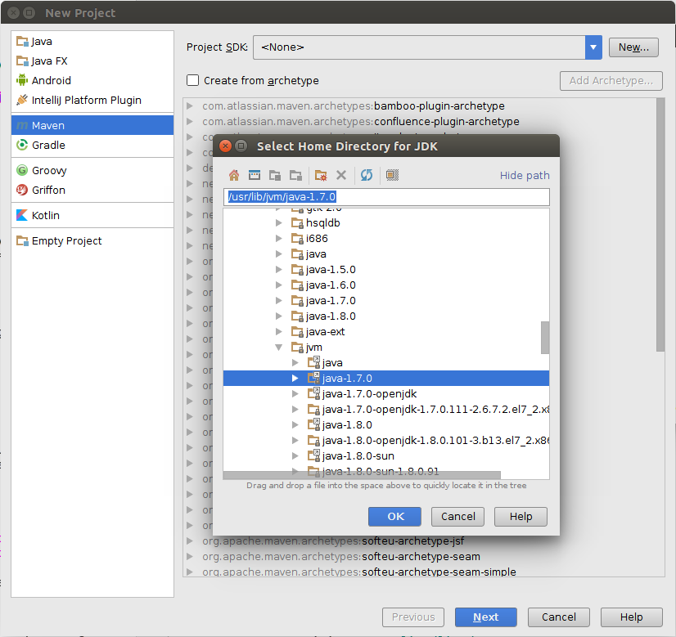676x637 pixels.
Task: Select the Groovy project type
Action: [x=92, y=171]
